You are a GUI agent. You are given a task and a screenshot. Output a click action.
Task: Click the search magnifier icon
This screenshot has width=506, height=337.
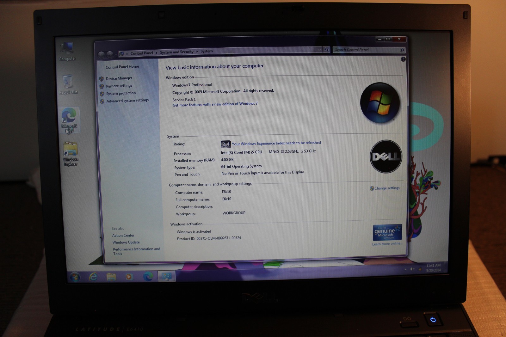pyautogui.click(x=402, y=50)
